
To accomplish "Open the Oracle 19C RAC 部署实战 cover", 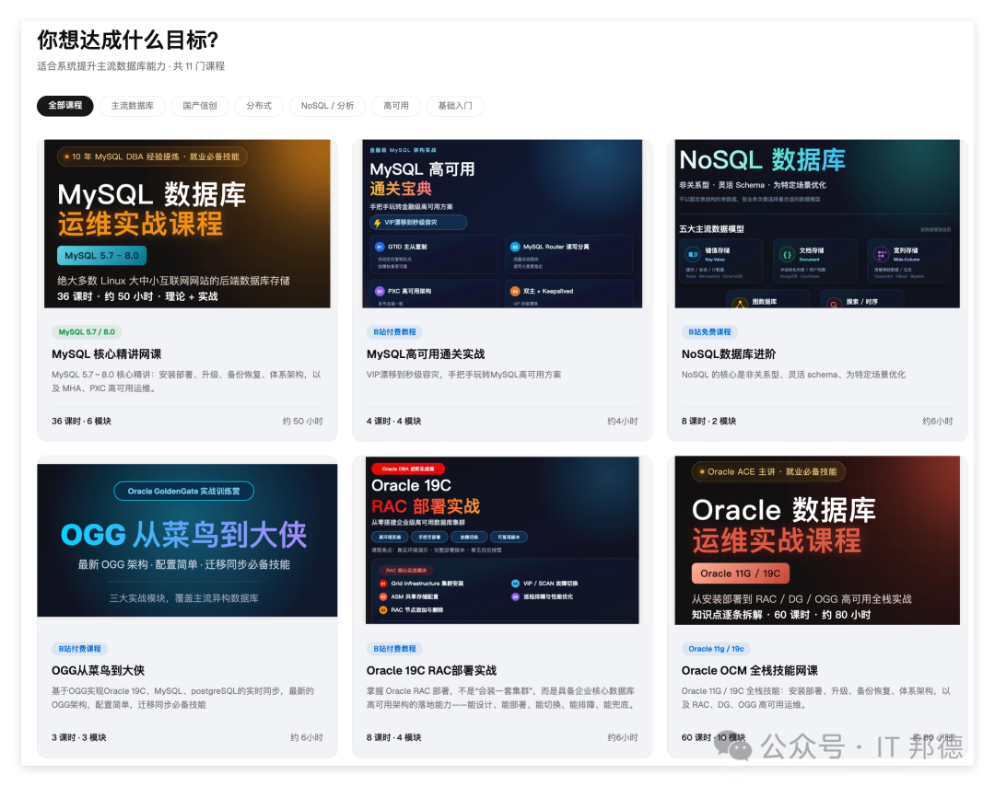I will click(x=503, y=540).
